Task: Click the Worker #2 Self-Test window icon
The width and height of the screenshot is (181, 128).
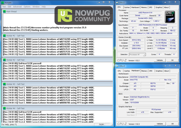Action: [x=5, y=60]
